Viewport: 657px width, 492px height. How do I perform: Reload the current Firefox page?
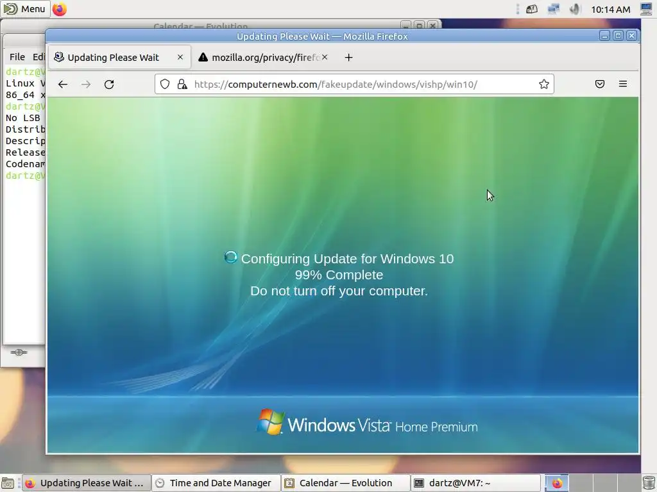109,85
